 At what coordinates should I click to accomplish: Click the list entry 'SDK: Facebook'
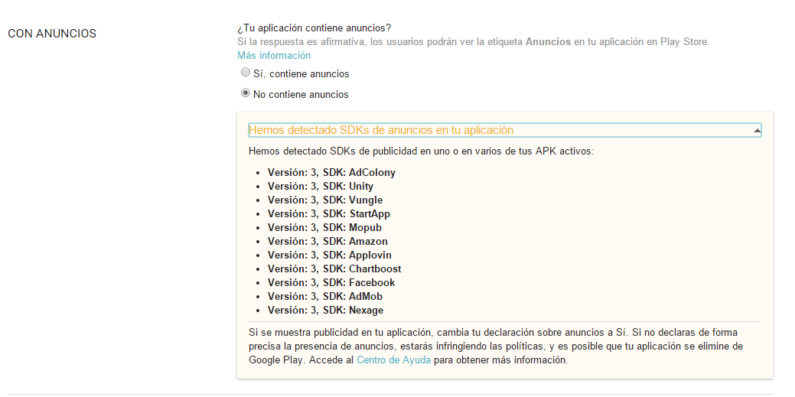331,282
